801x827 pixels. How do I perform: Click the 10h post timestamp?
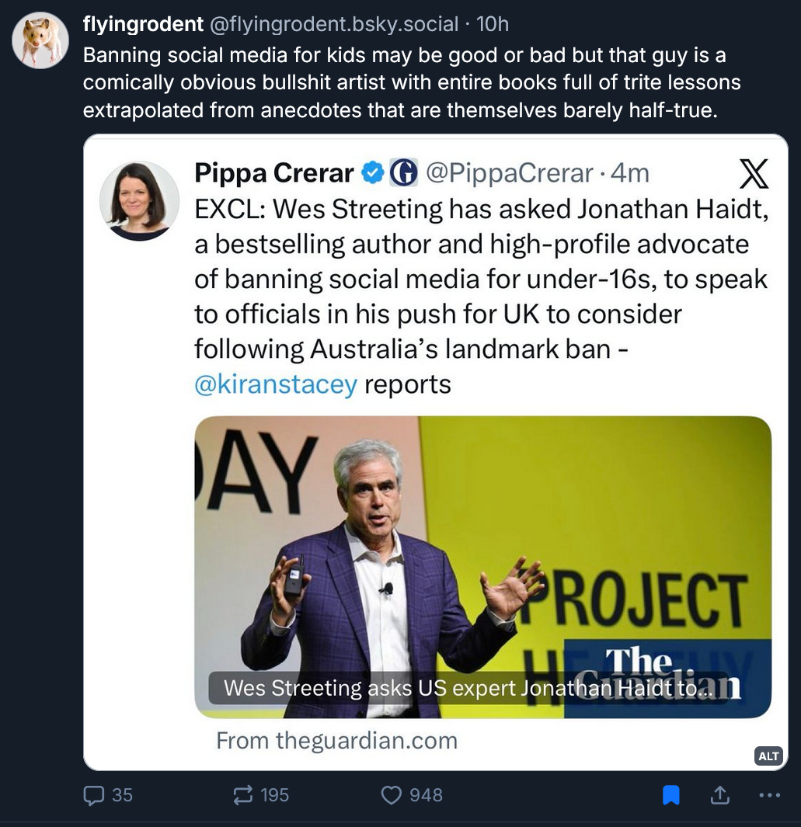click(x=492, y=24)
